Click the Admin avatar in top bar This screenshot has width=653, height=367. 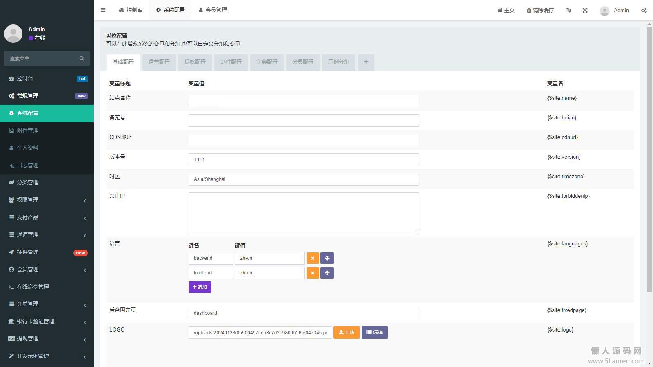point(604,11)
